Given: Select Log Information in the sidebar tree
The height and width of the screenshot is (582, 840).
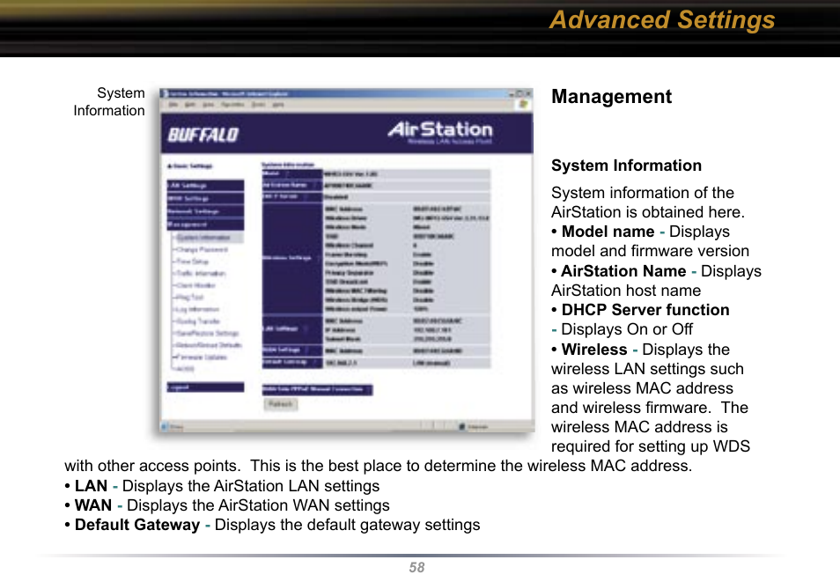Looking at the screenshot, I should click(198, 309).
